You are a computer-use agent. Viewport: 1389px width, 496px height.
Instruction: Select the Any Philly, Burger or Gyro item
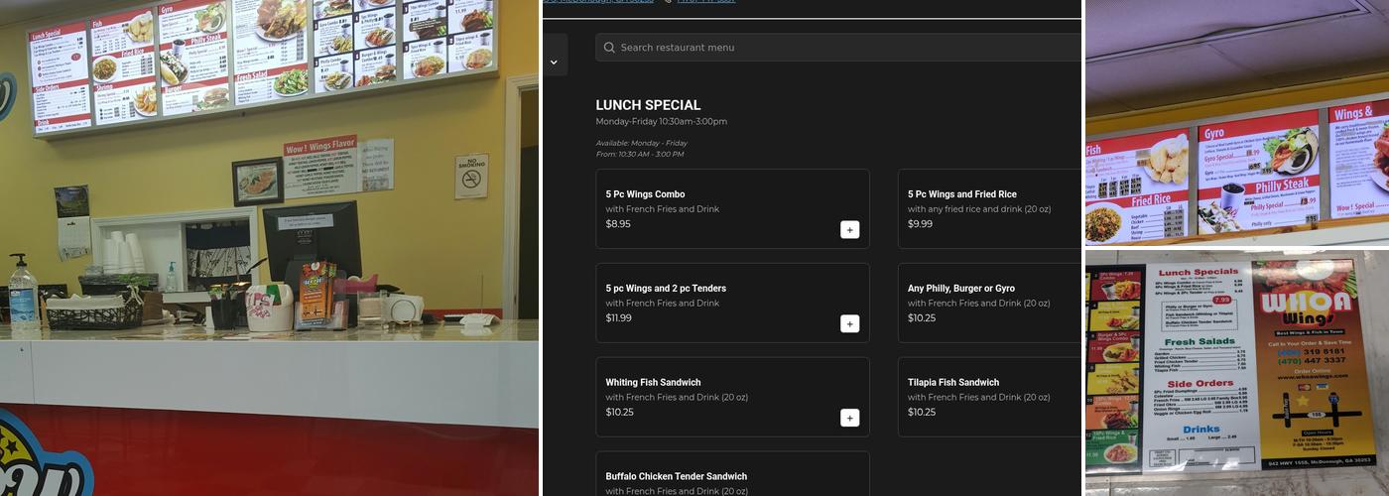pos(989,303)
